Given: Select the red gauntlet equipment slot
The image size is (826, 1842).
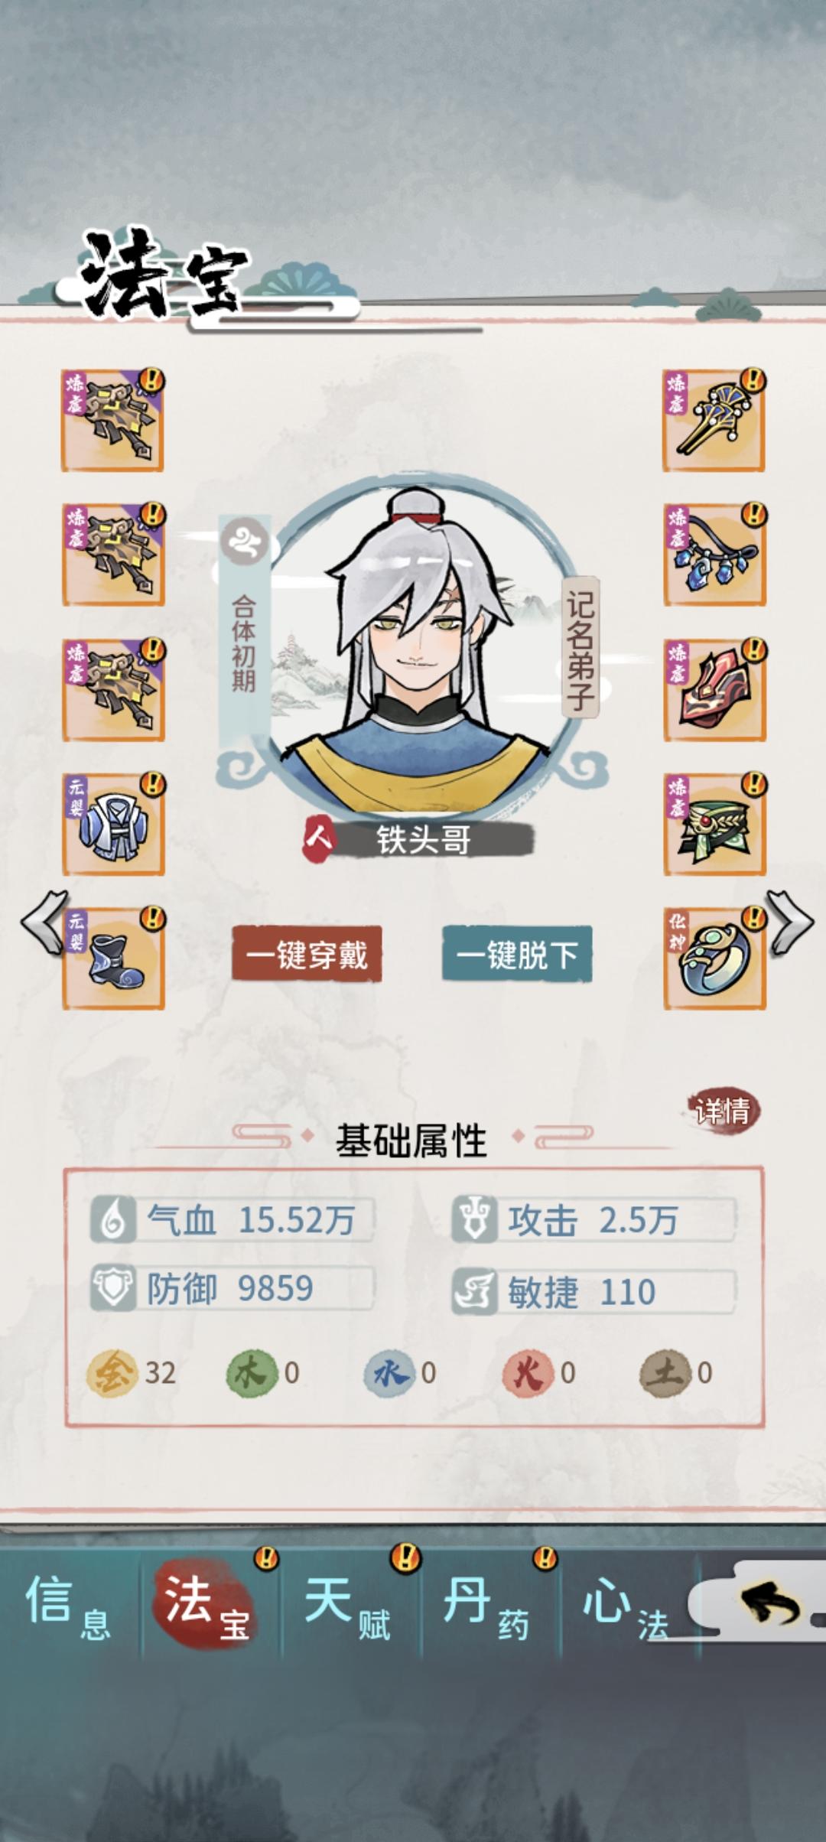Looking at the screenshot, I should click(x=714, y=690).
